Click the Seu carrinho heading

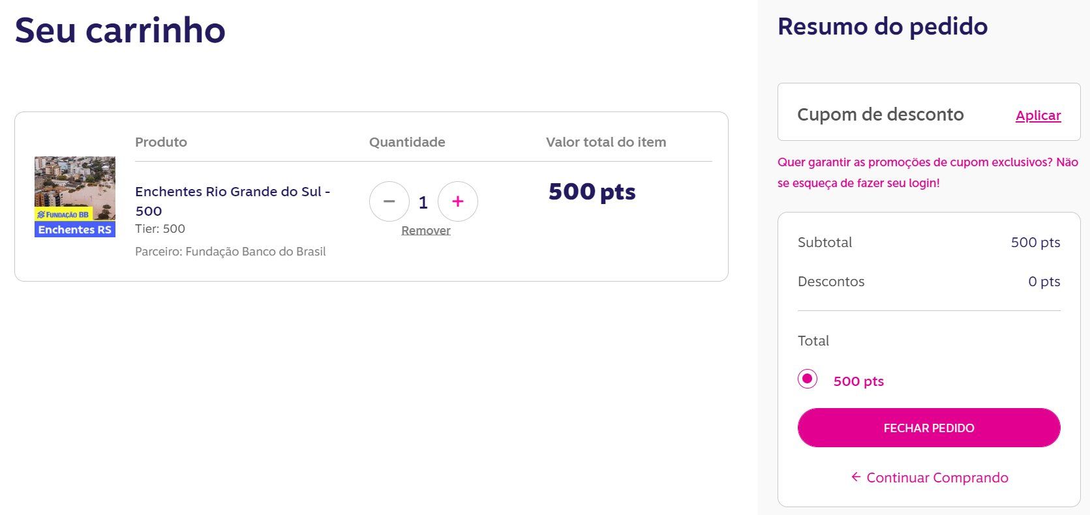pyautogui.click(x=120, y=31)
